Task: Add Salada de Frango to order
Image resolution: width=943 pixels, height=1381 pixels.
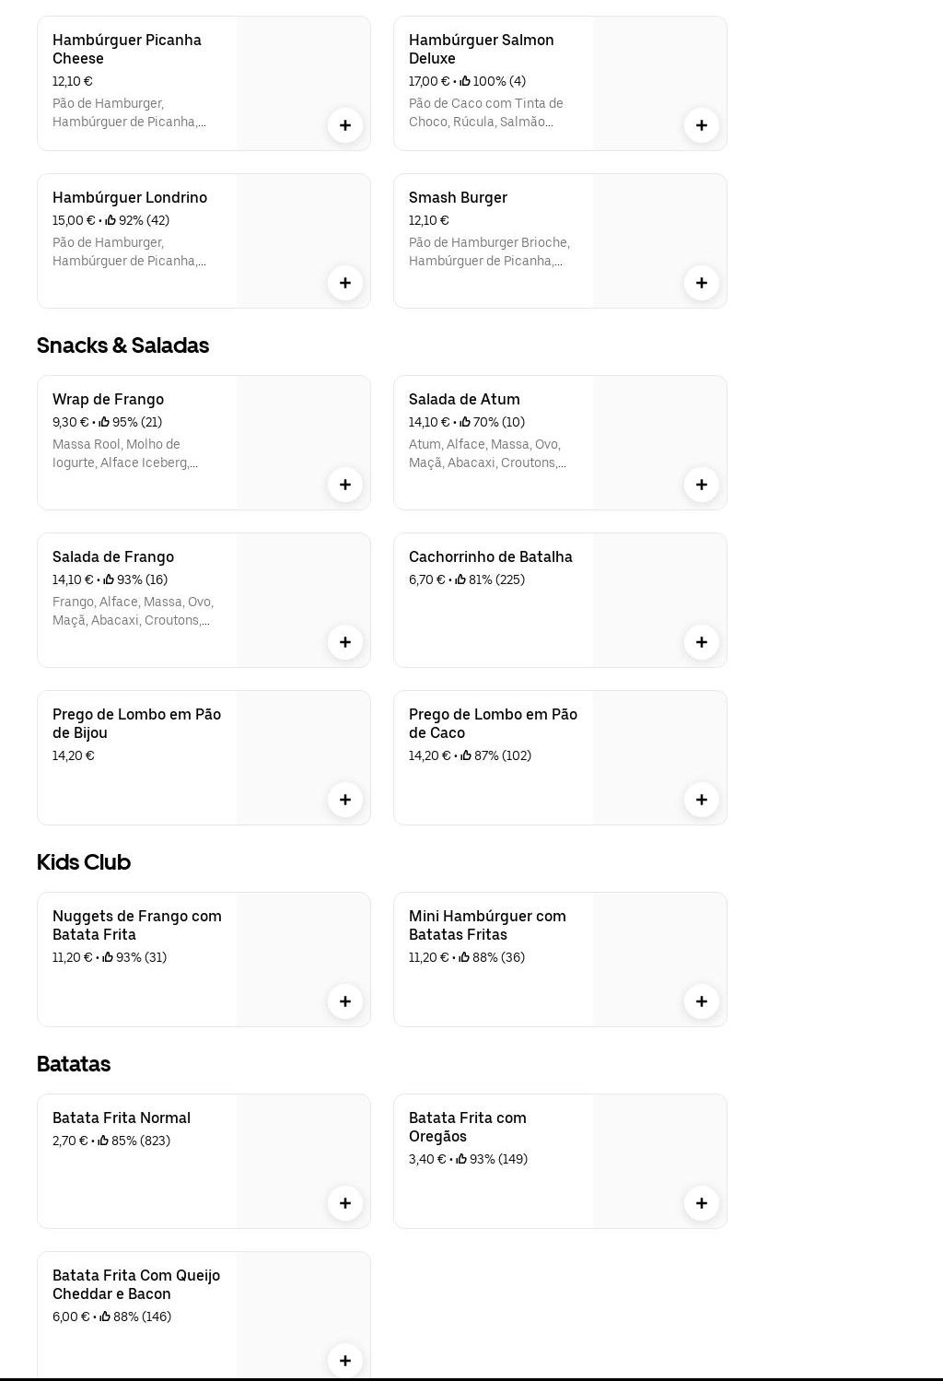Action: point(345,642)
